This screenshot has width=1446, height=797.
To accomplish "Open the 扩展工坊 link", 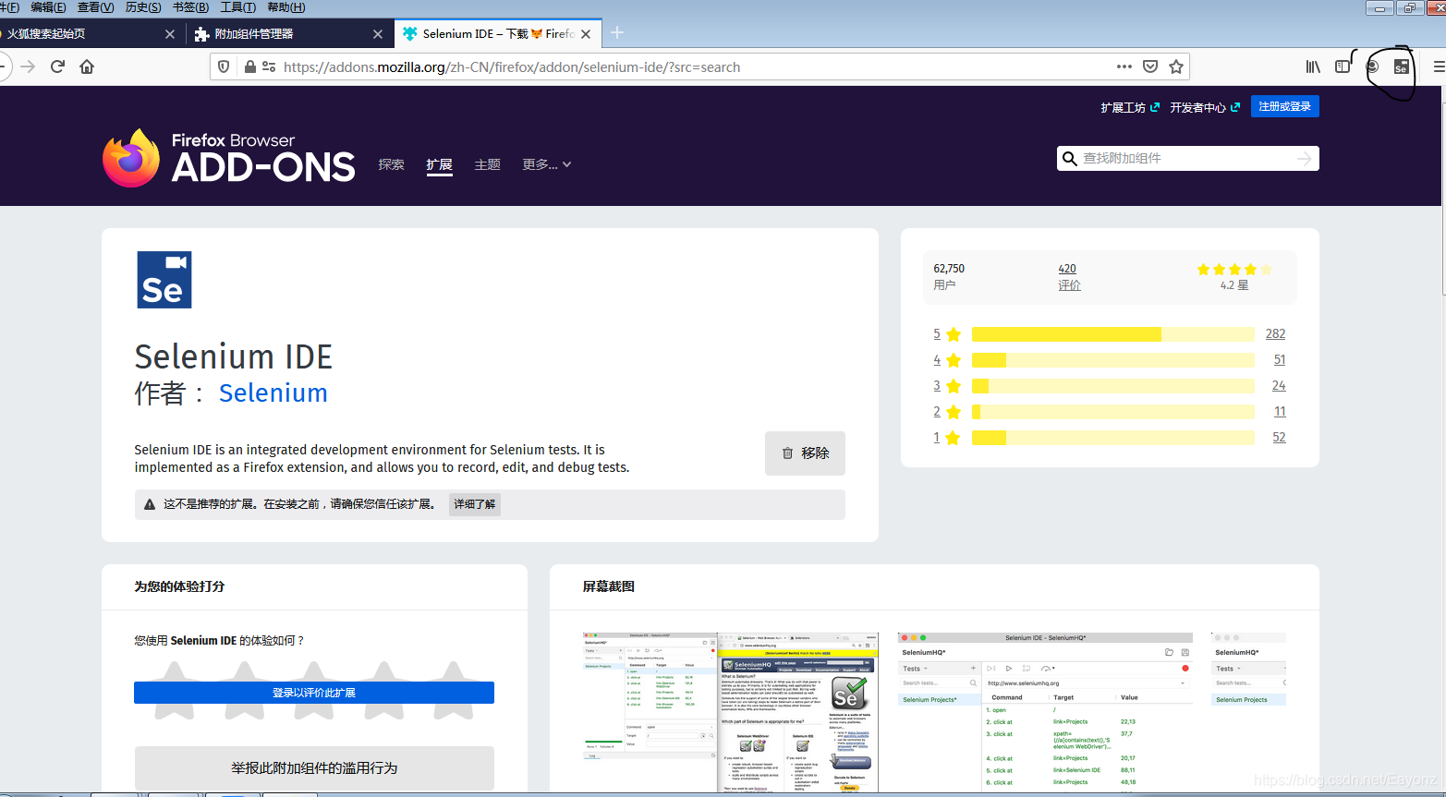I will (x=1130, y=107).
